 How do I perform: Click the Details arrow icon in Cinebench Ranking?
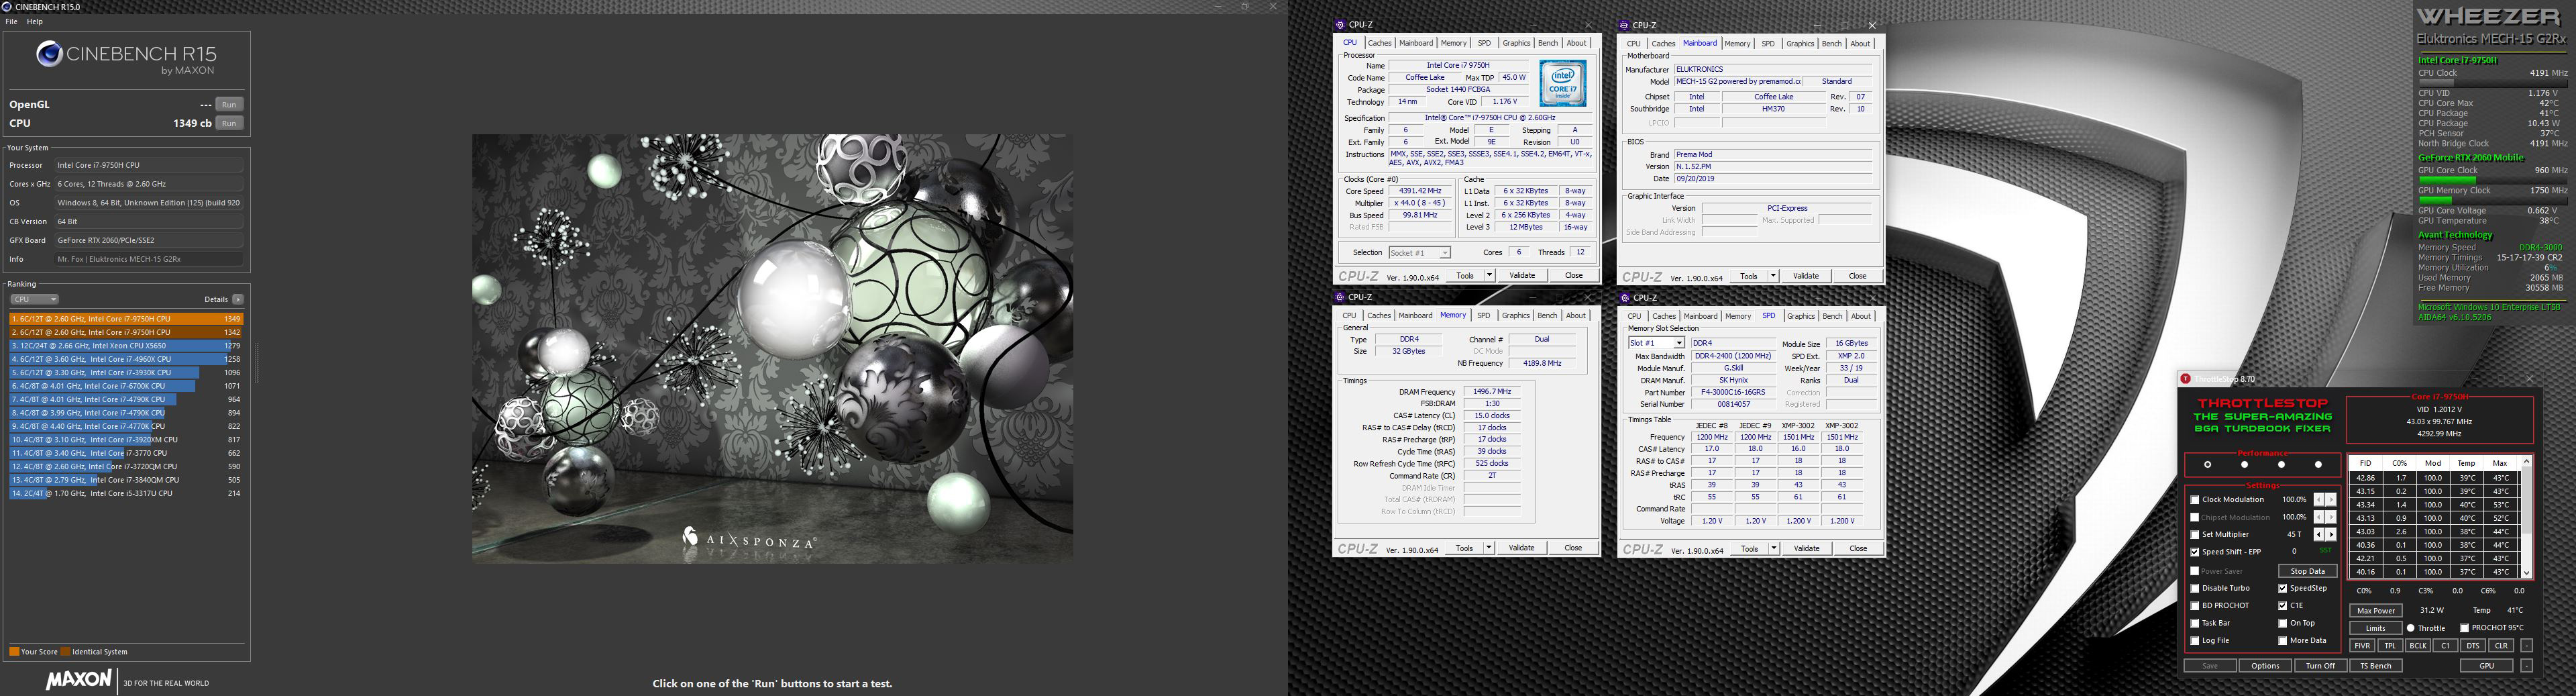click(x=238, y=299)
